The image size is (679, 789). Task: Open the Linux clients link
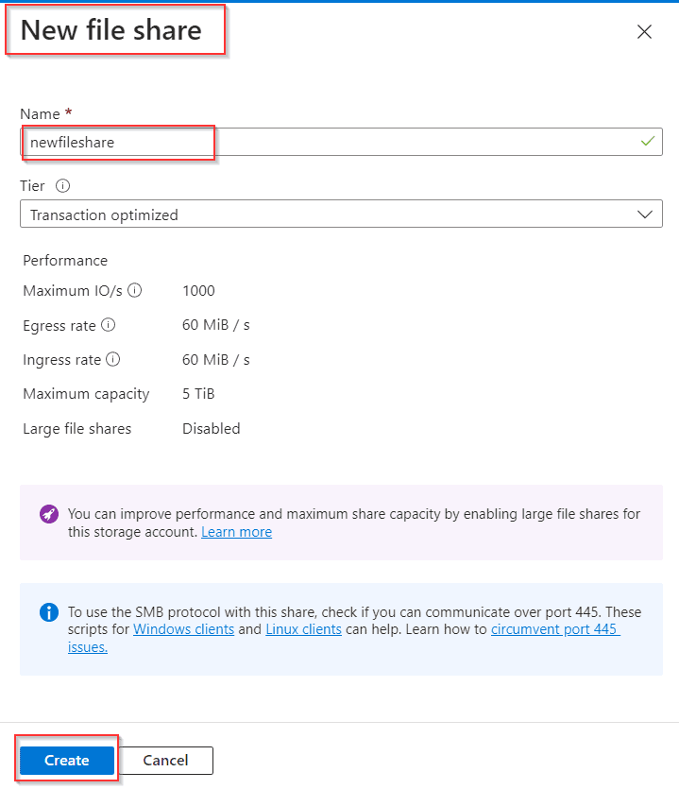(x=303, y=629)
